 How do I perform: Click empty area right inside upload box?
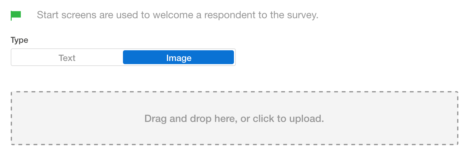391,118
